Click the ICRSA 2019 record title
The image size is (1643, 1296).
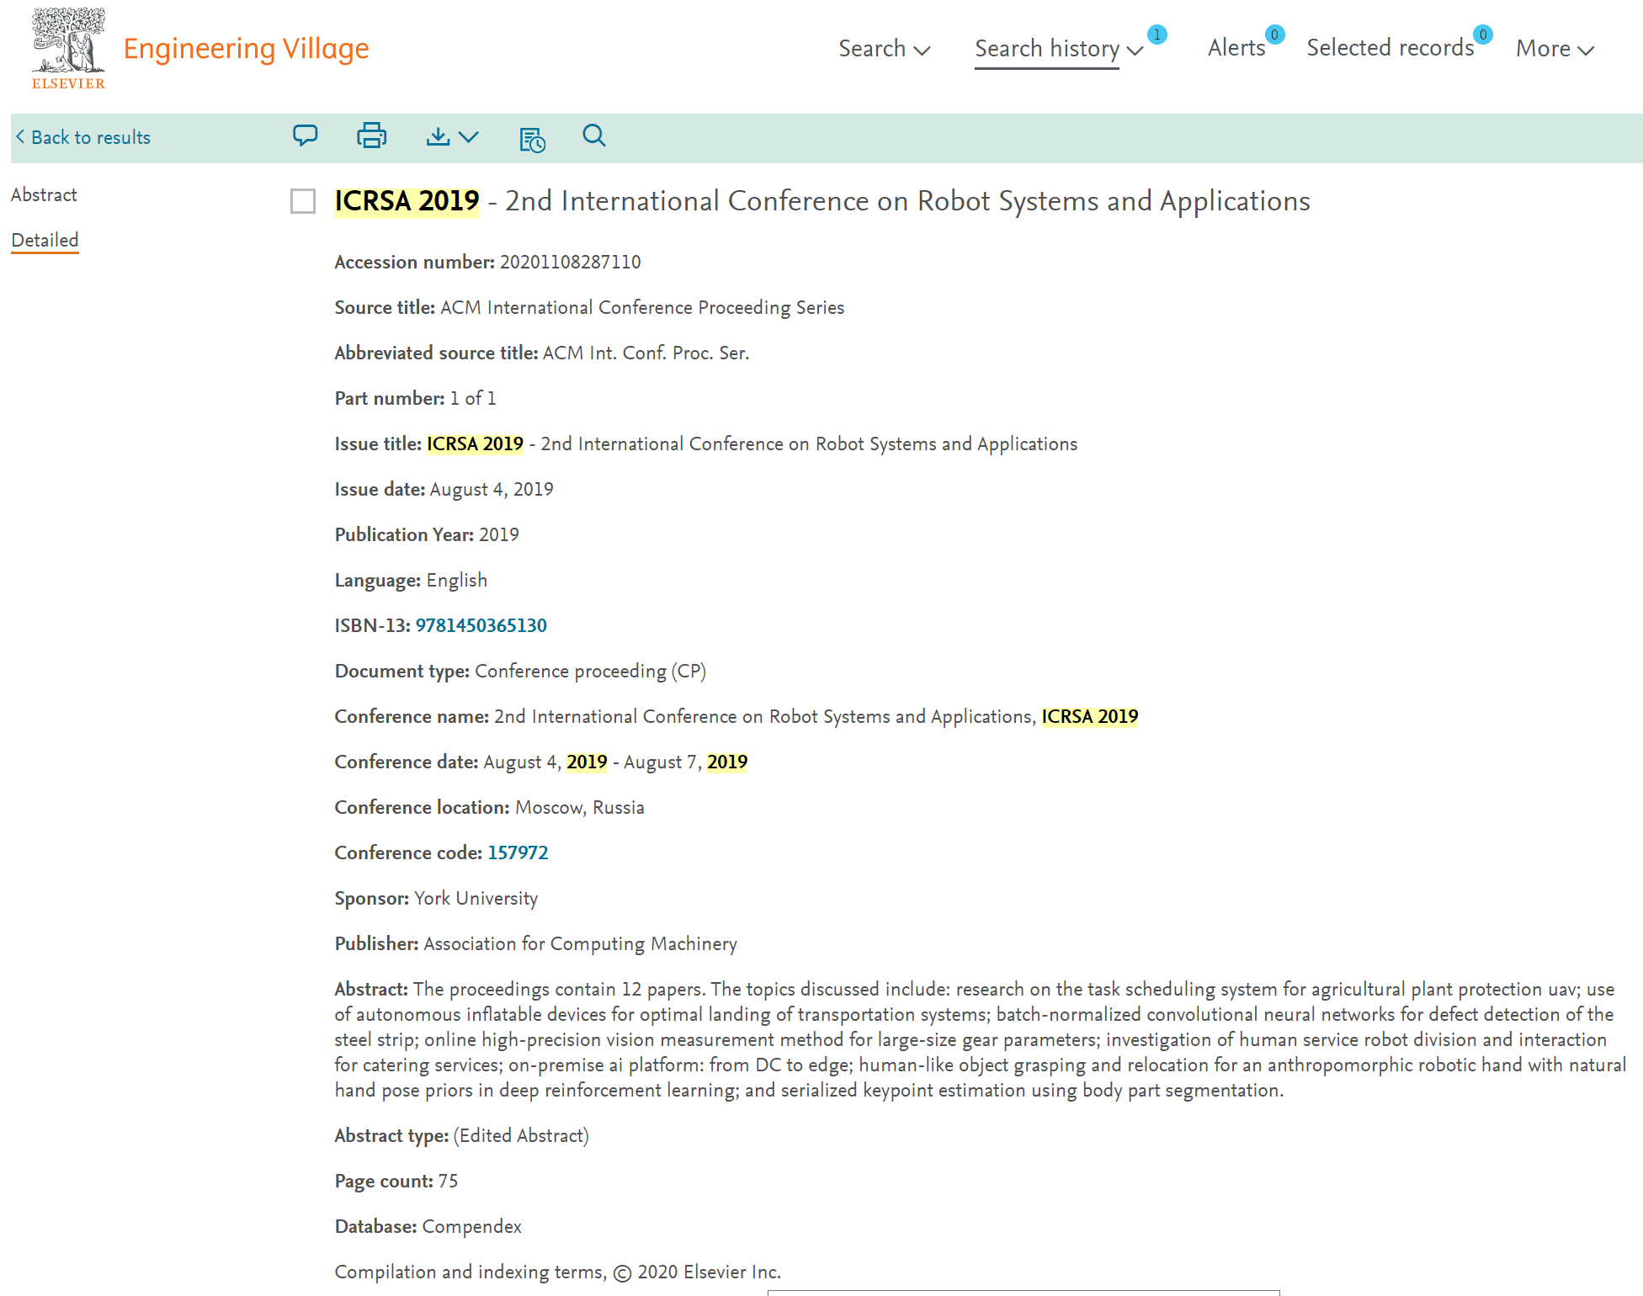tap(821, 201)
